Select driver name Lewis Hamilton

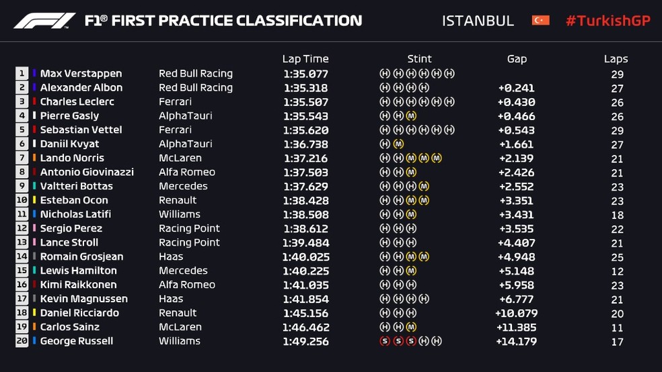point(78,271)
